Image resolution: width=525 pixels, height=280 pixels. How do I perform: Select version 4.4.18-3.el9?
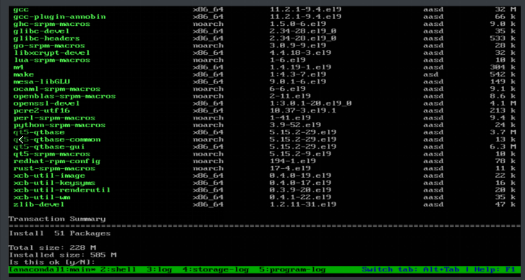pos(300,53)
